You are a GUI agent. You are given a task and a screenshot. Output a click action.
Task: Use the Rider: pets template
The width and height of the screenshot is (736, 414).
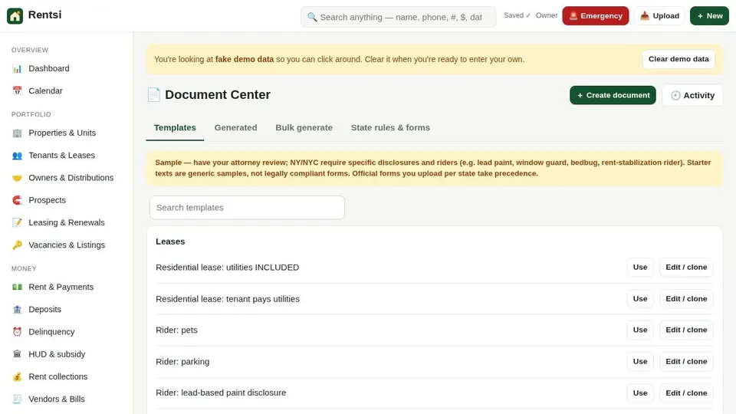click(639, 330)
